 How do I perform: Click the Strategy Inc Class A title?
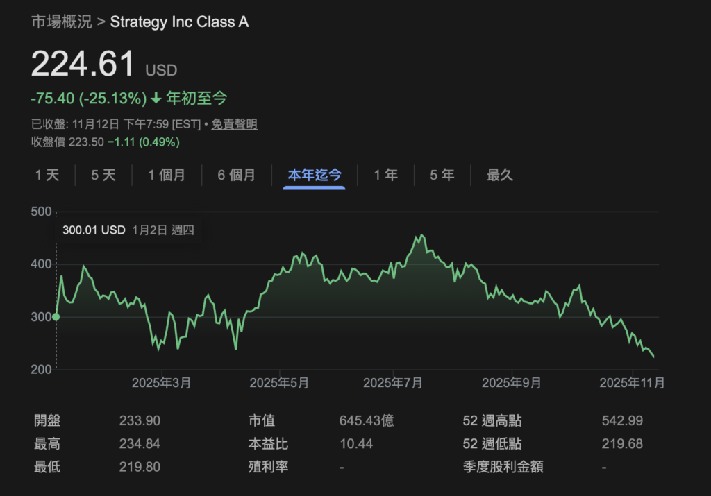point(179,22)
